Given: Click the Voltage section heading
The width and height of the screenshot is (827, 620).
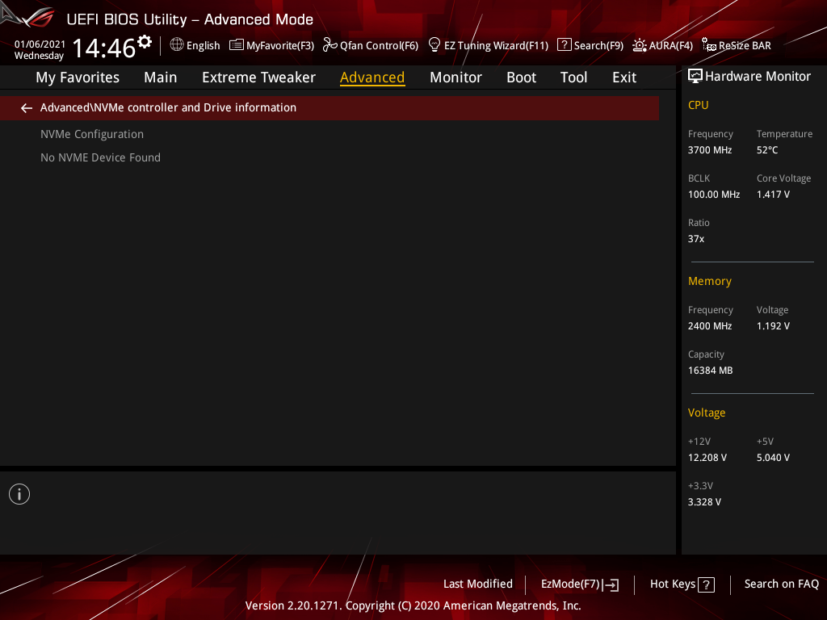Looking at the screenshot, I should point(707,413).
